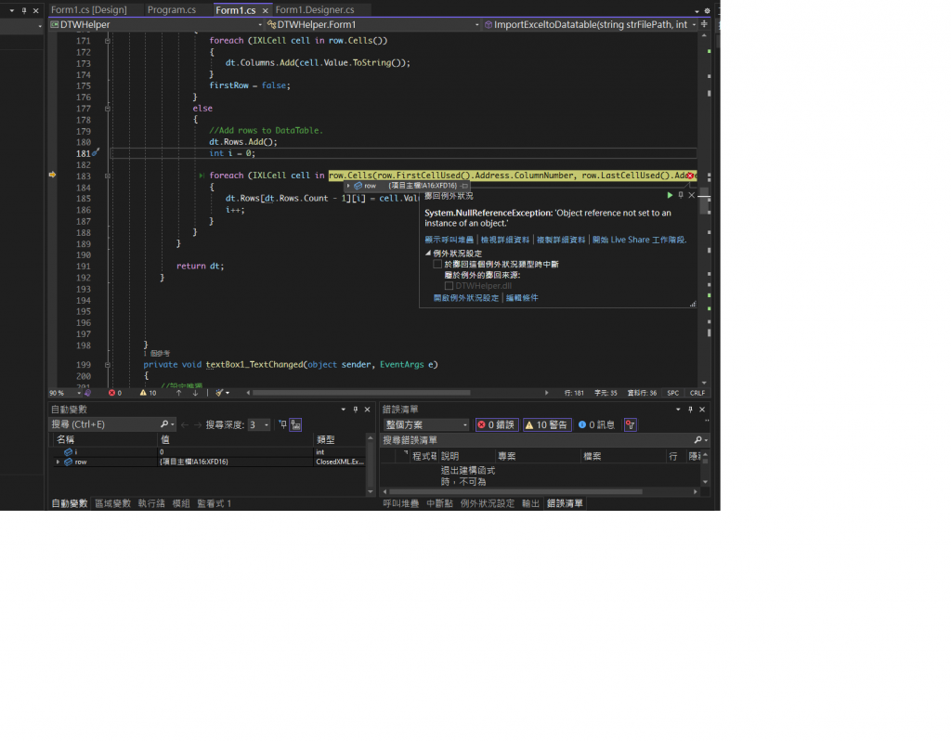Close the exception popup
Image resolution: width=951 pixels, height=742 pixels.
[691, 195]
